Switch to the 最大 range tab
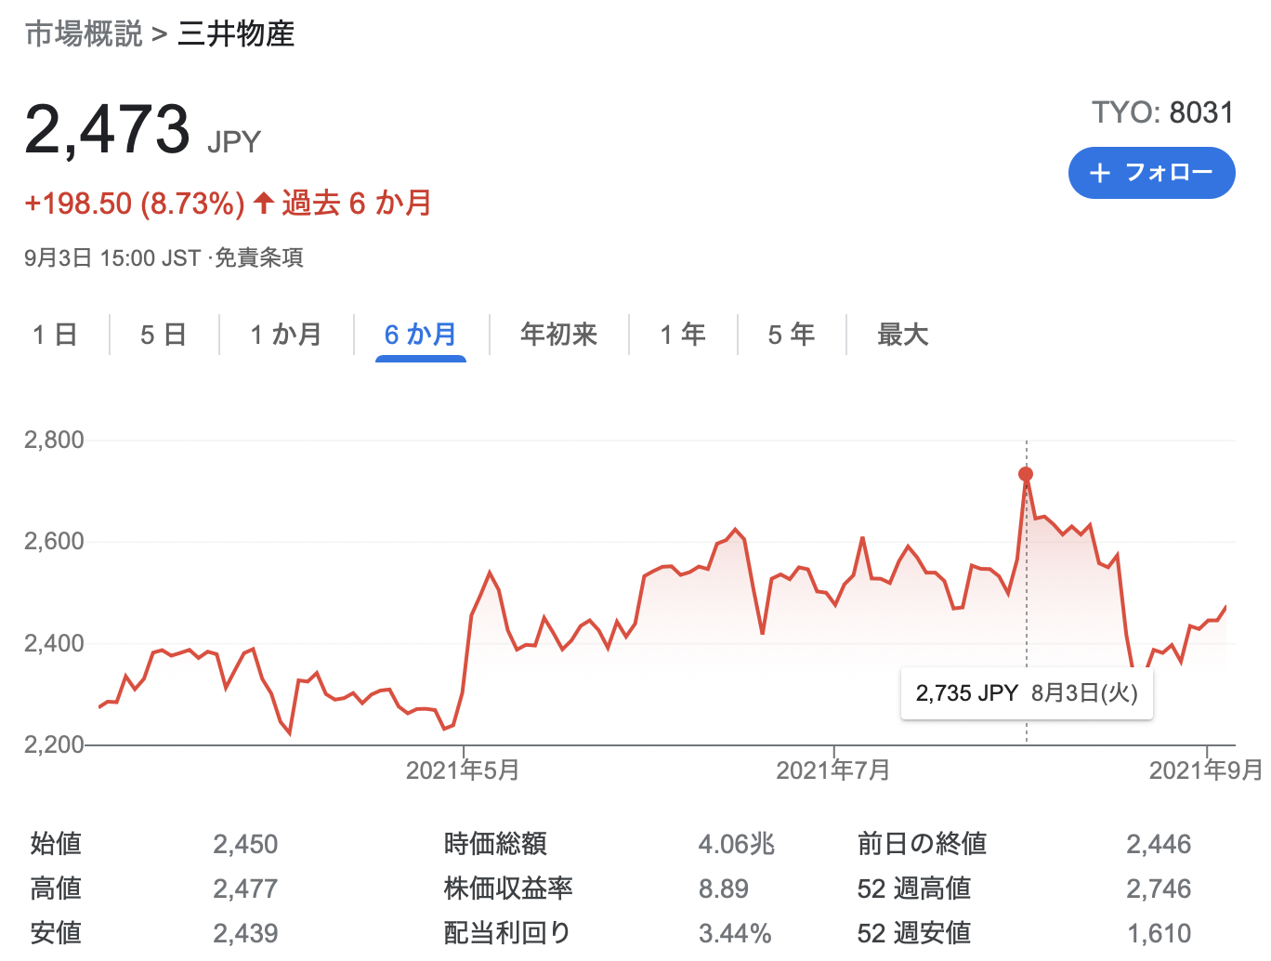 click(902, 335)
